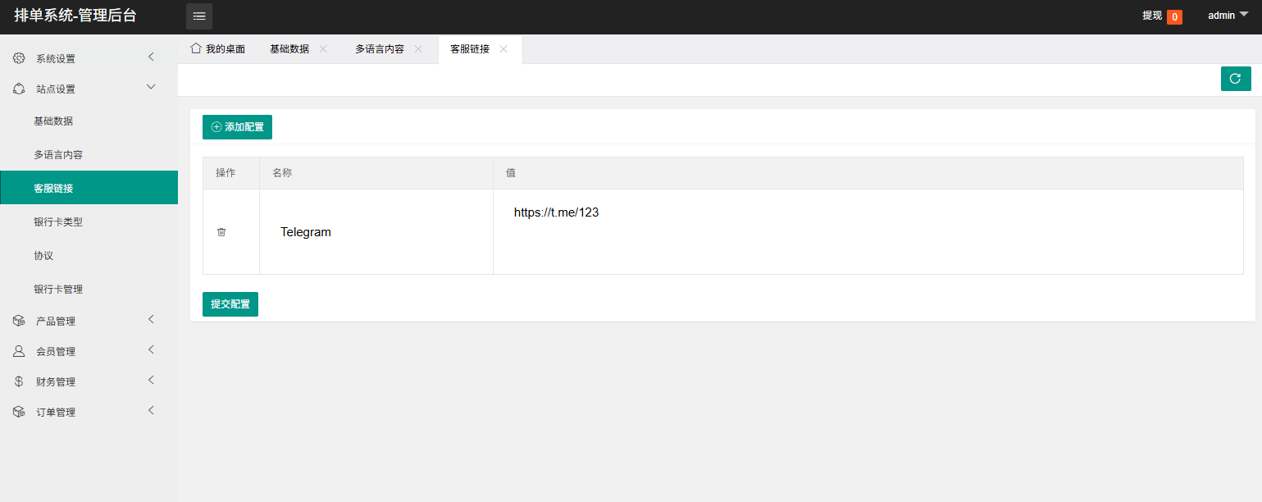Click the 系统设置 gear icon
Screen dimensions: 1262x502
[x=19, y=58]
